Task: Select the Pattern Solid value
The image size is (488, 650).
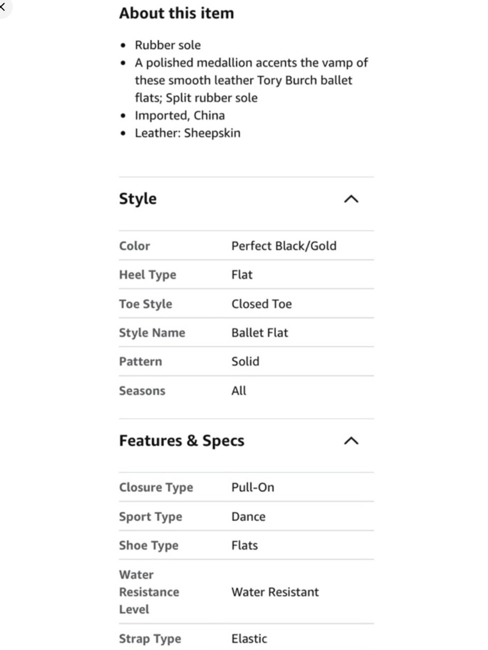Action: click(245, 362)
